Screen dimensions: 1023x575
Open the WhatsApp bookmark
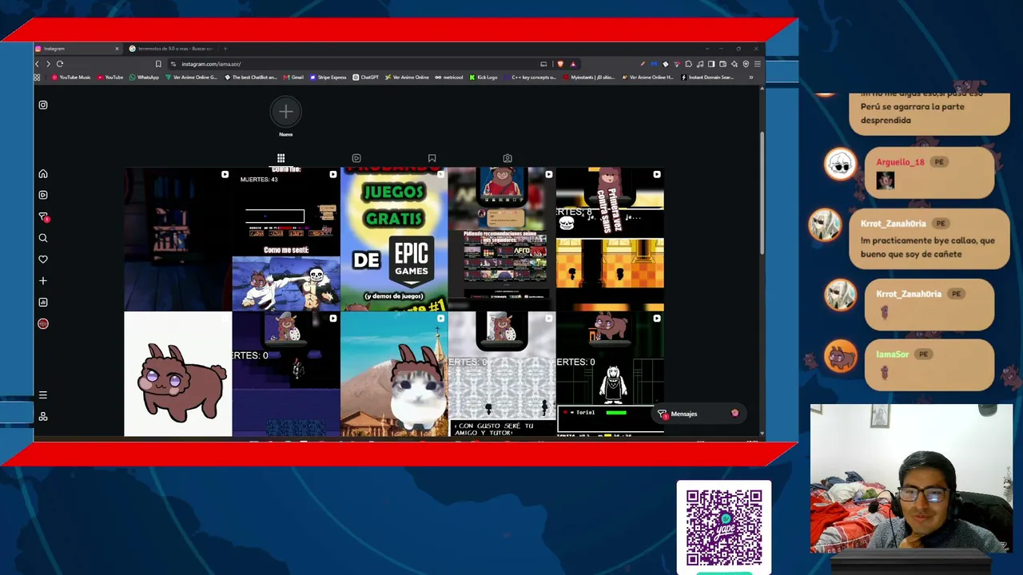coord(145,77)
